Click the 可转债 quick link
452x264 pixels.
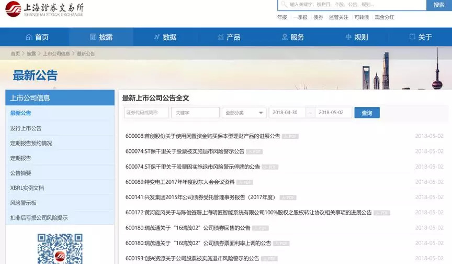[x=361, y=17]
